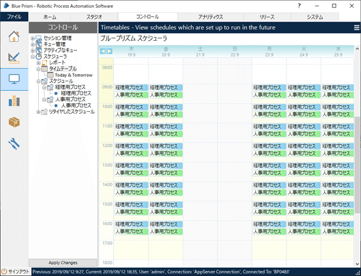The image size is (361, 276).
Task: Click the 木 19 9 day header
Action: (131, 52)
